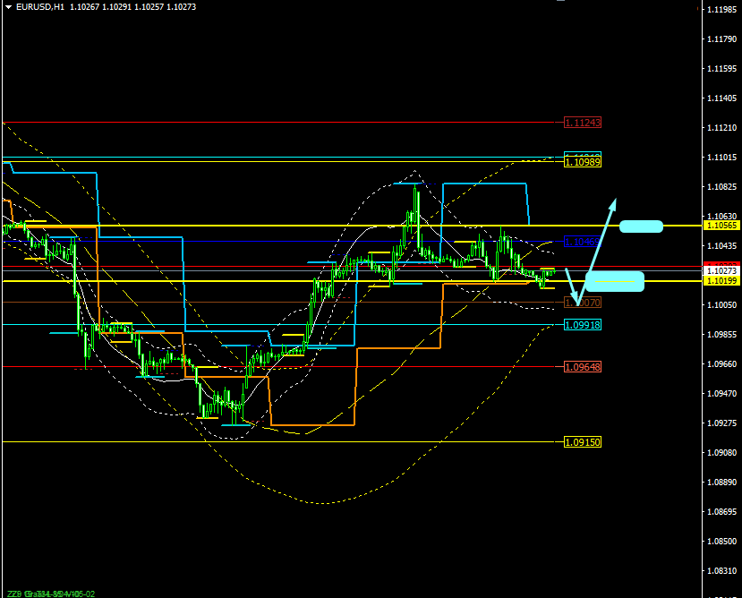The width and height of the screenshot is (742, 598).
Task: Select the yellow 1.10989 level label
Action: pyautogui.click(x=582, y=162)
